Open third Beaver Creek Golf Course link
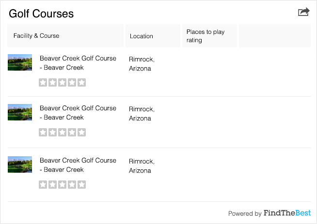This screenshot has width=317, height=224. (78, 164)
